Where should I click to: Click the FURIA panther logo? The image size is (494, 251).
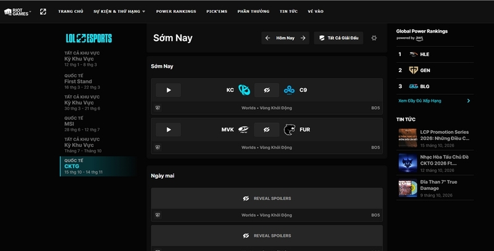pos(289,130)
